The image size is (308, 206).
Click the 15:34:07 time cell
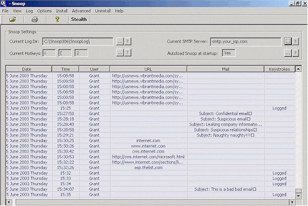point(66,189)
